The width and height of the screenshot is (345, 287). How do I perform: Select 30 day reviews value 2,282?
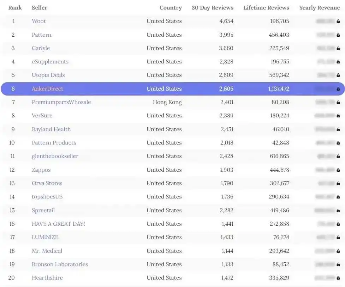(226, 210)
